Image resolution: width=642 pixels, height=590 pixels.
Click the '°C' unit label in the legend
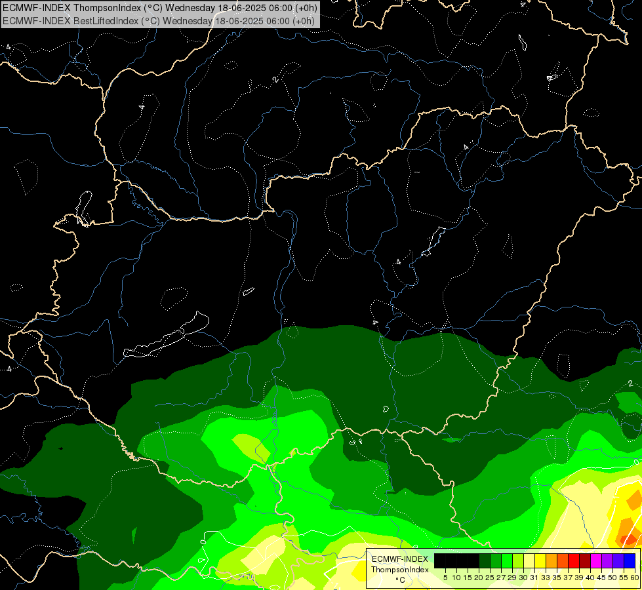coord(401,580)
